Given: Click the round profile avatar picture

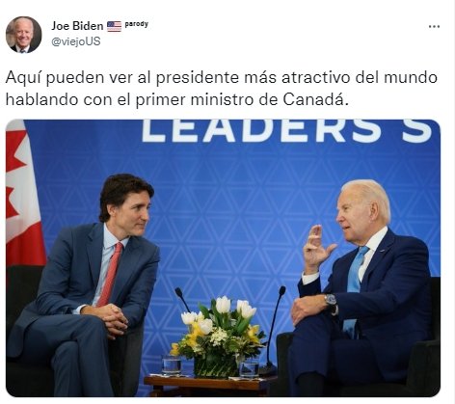Looking at the screenshot, I should pos(24,35).
